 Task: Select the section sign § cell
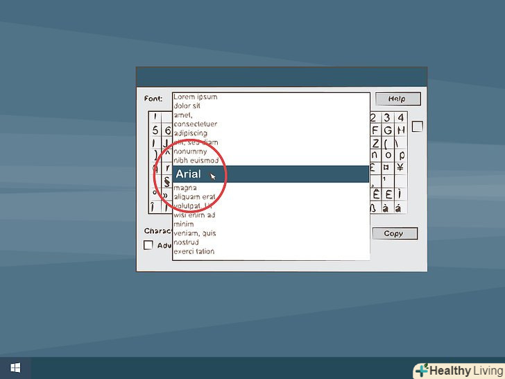[x=166, y=181]
